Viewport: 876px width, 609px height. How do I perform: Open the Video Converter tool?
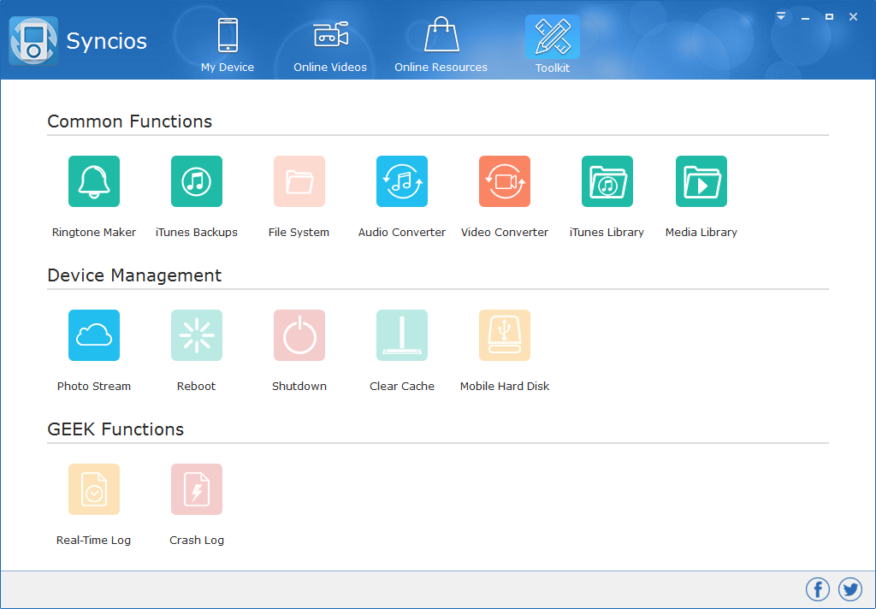tap(505, 181)
